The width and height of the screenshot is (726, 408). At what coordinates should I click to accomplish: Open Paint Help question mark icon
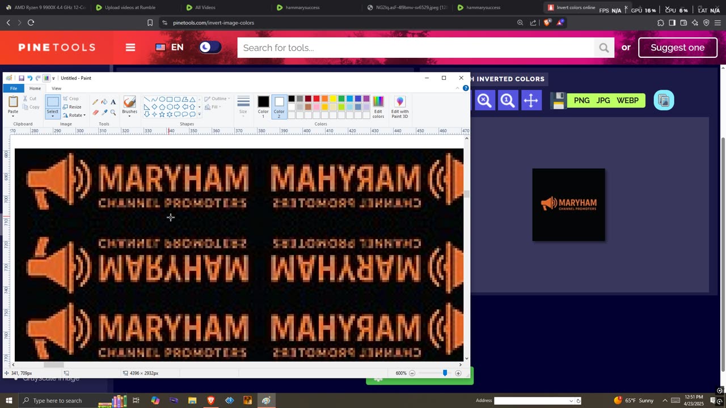(x=466, y=88)
